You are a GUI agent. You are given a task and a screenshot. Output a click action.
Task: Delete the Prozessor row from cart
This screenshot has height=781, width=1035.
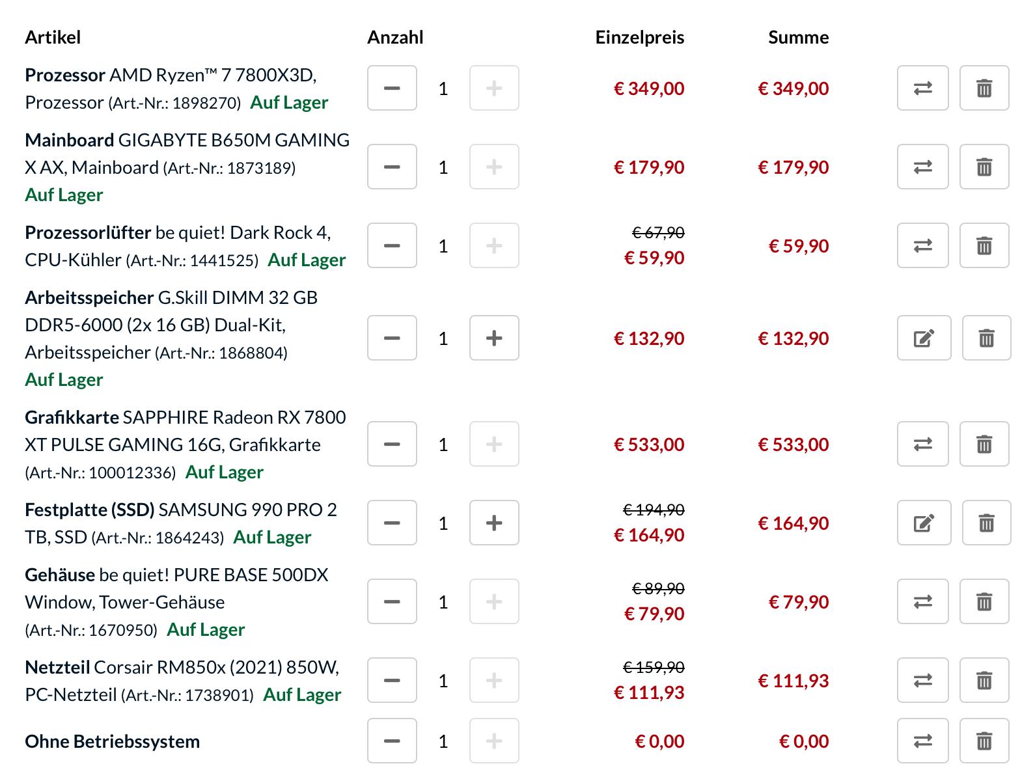984,88
